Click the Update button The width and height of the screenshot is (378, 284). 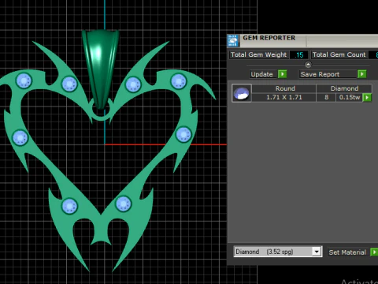click(263, 74)
